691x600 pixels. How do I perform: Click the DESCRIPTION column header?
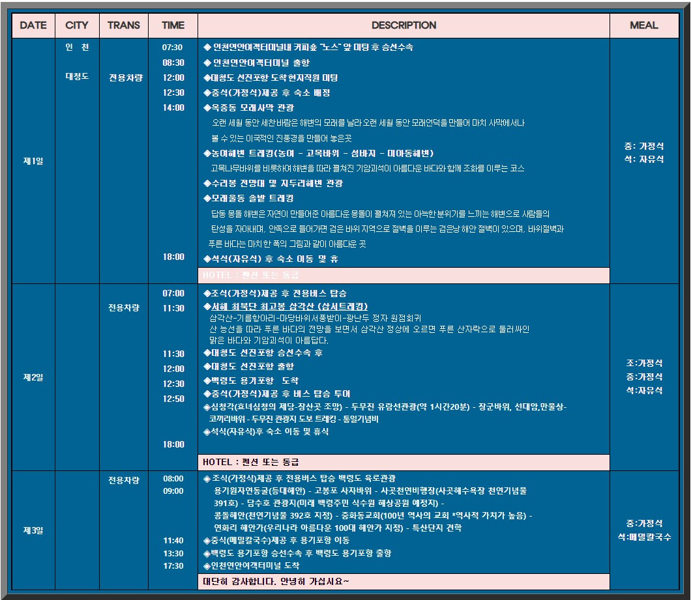pos(404,25)
